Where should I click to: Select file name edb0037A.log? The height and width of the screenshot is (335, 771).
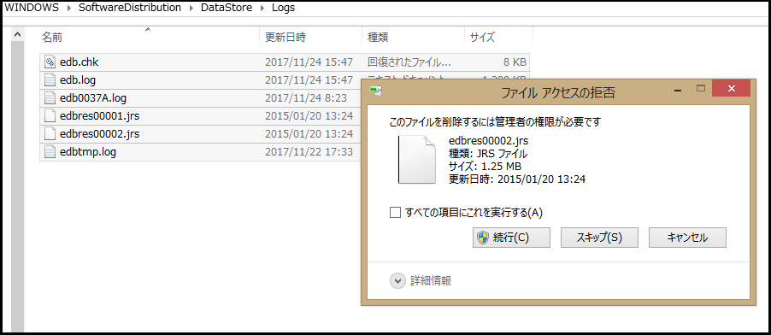[93, 98]
